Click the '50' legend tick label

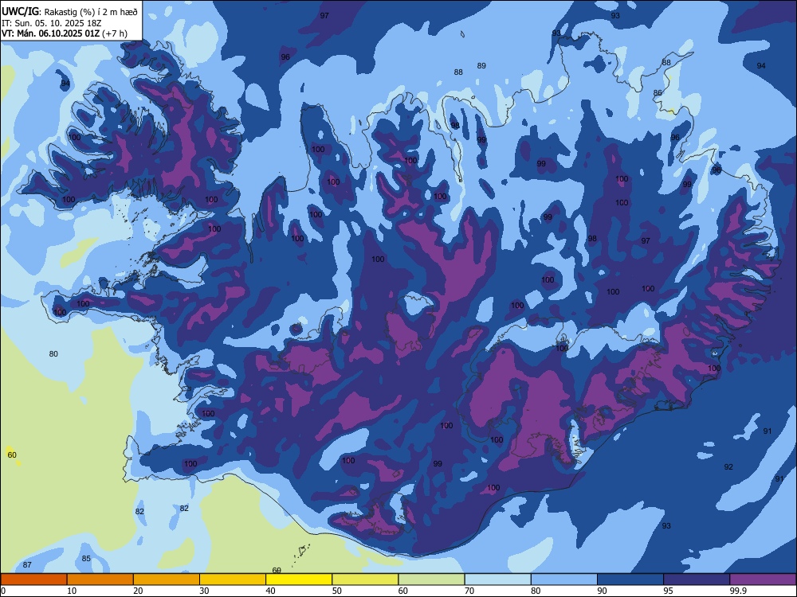point(337,591)
